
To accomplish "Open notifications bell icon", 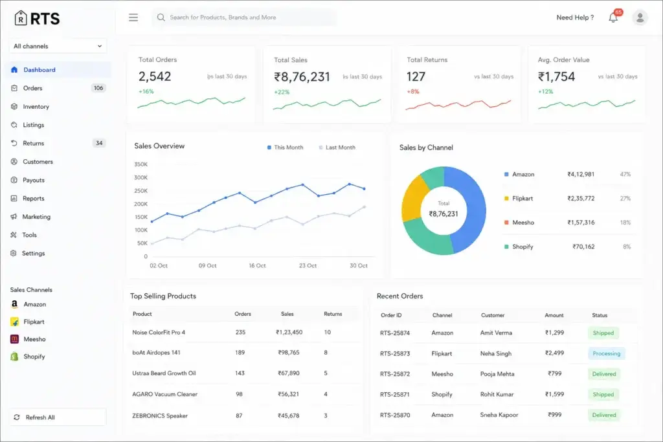I will pyautogui.click(x=613, y=17).
